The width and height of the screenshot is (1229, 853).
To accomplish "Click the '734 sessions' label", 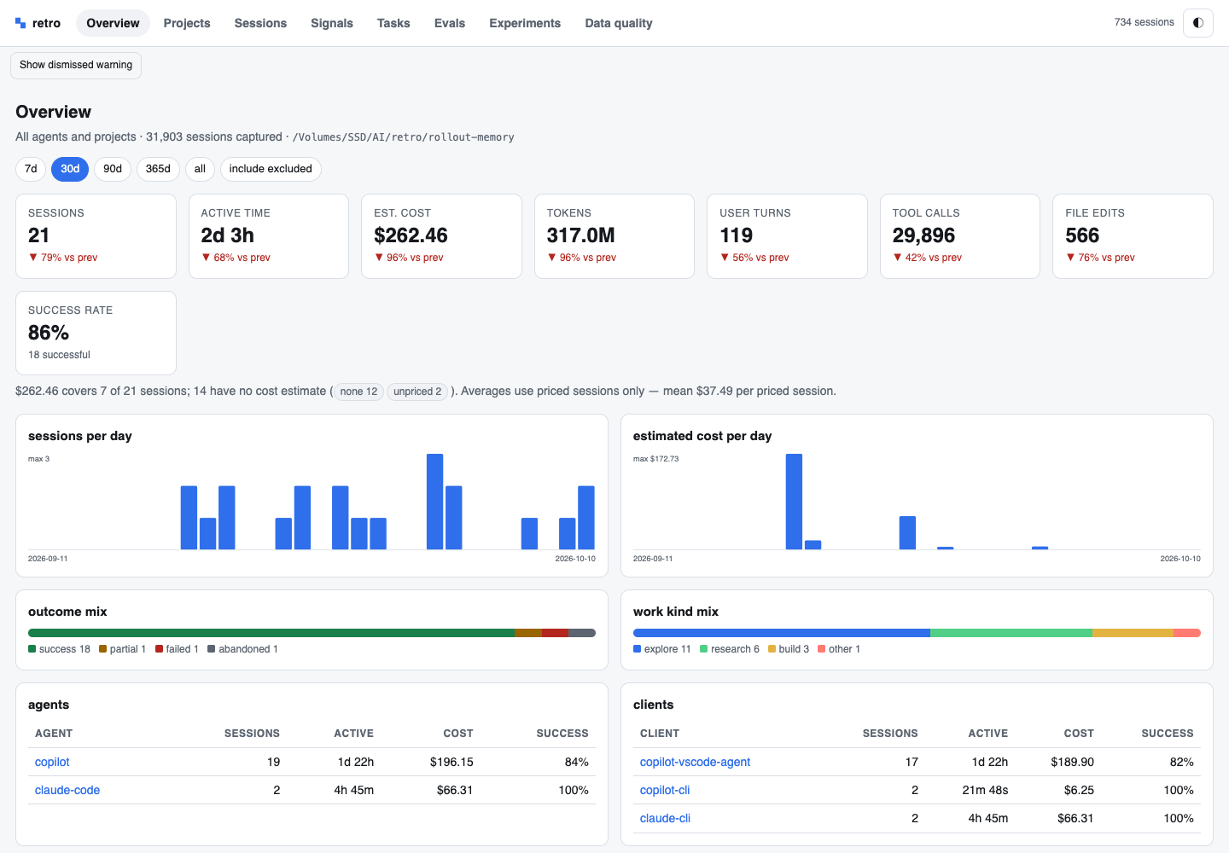I will tap(1144, 22).
